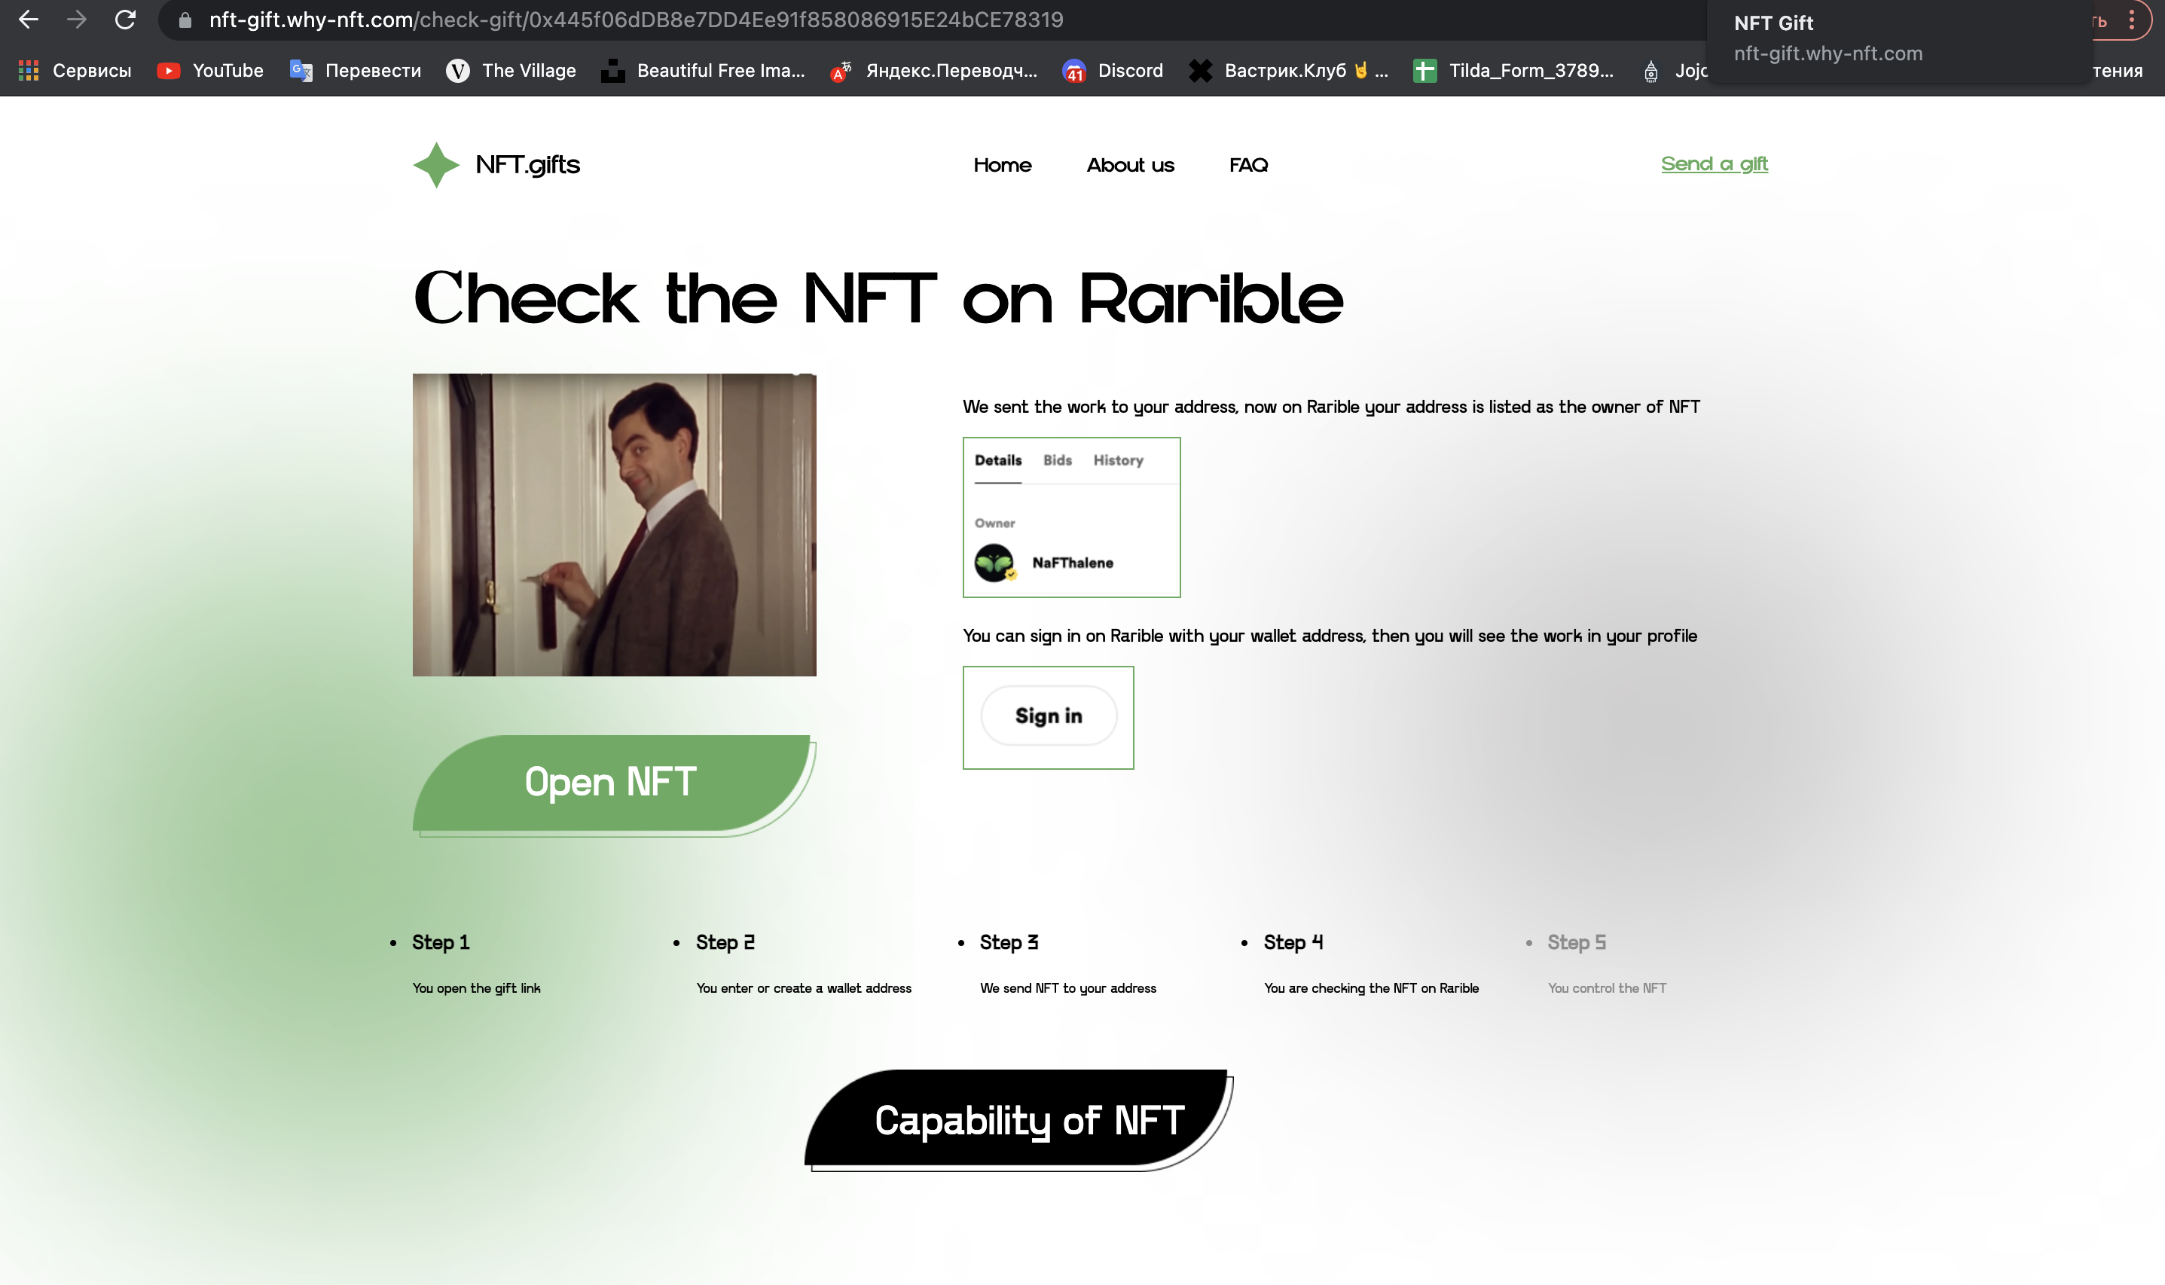The width and height of the screenshot is (2165, 1285).
Task: Go to Home page
Action: (x=1002, y=164)
